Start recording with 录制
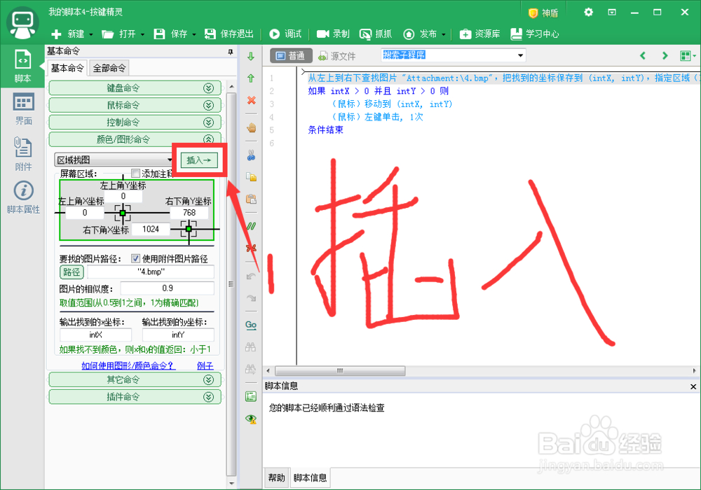701x490 pixels. [333, 34]
